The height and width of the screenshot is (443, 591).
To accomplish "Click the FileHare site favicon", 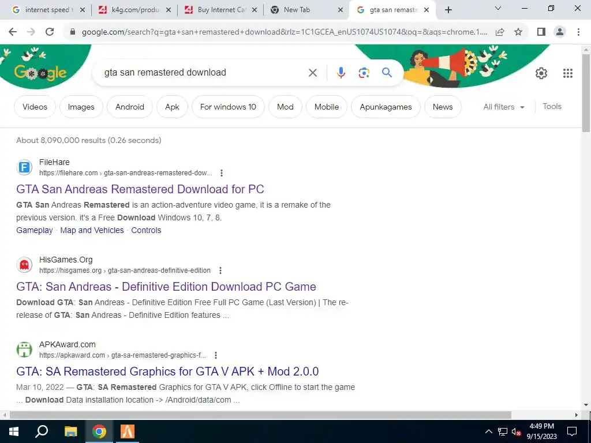I will pyautogui.click(x=24, y=167).
